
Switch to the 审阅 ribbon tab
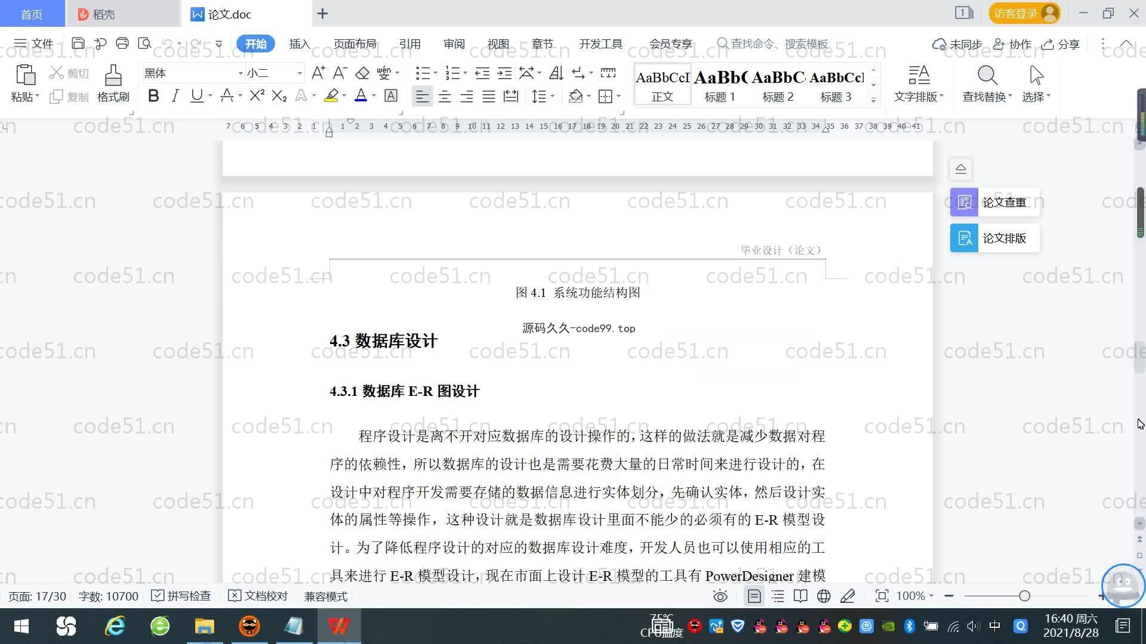pyautogui.click(x=454, y=44)
